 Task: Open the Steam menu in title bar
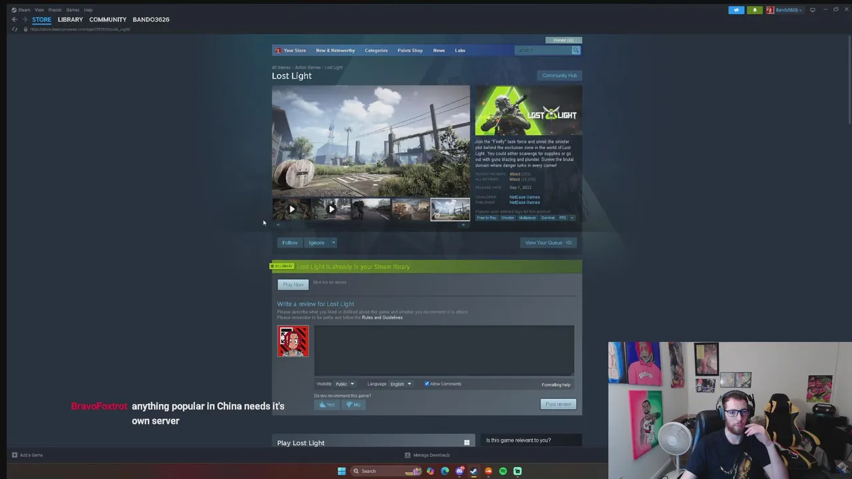coord(24,10)
